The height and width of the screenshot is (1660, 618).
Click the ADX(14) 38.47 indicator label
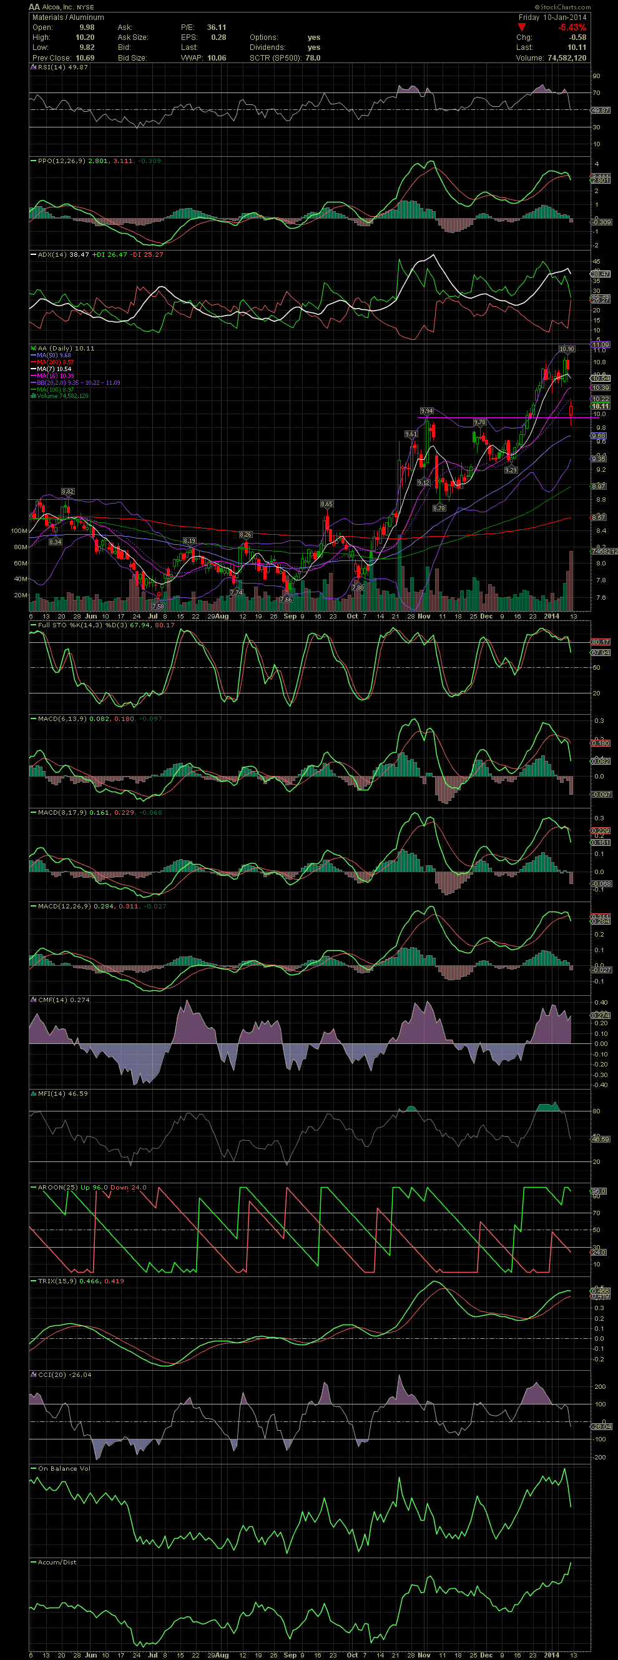pyautogui.click(x=63, y=254)
